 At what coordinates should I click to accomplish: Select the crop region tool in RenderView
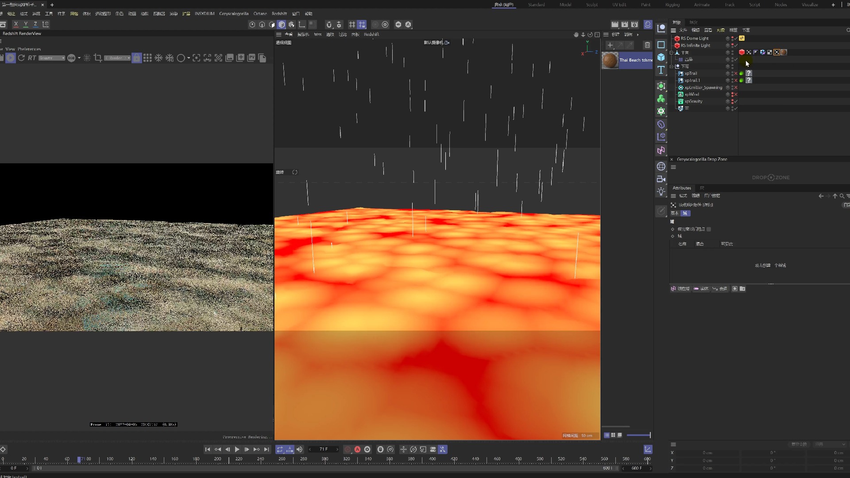coord(98,58)
